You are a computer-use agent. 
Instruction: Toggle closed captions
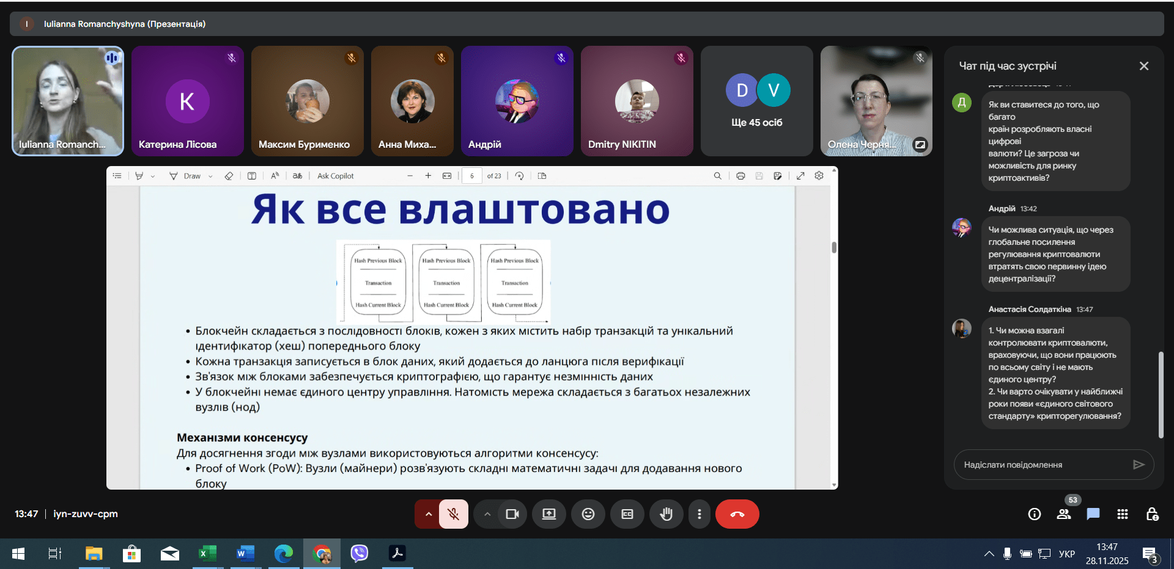[x=627, y=514]
